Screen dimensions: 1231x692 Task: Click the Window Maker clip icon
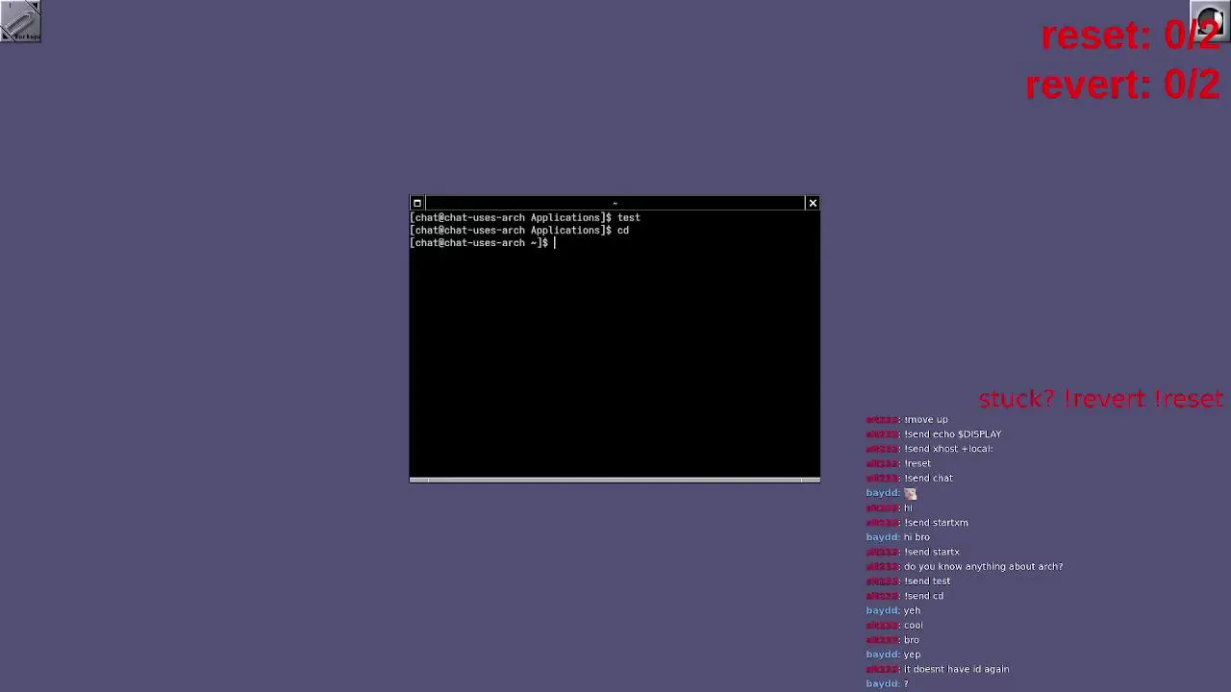pos(20,20)
